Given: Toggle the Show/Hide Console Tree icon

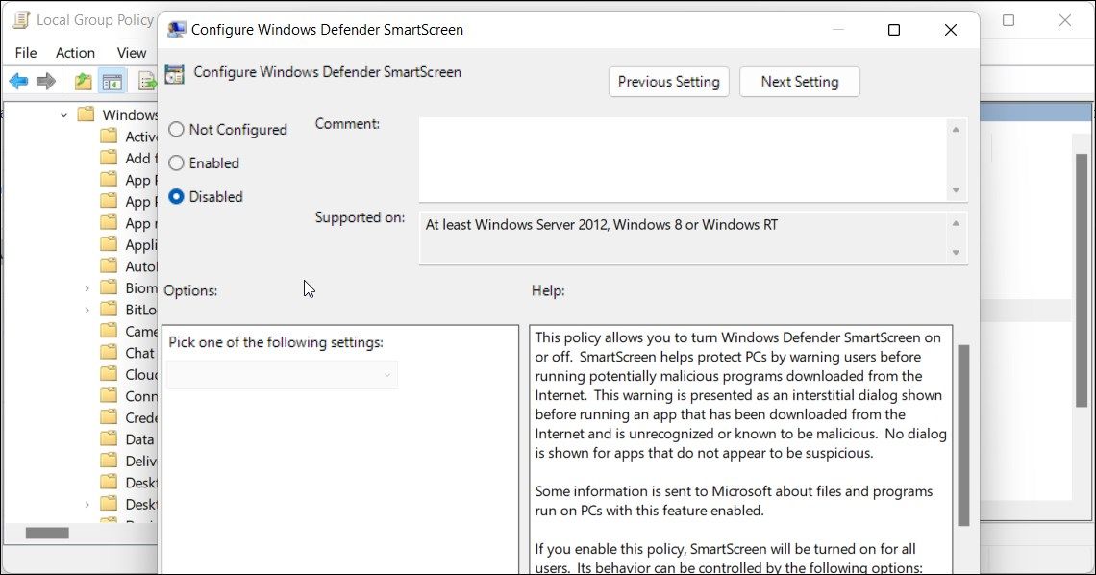Looking at the screenshot, I should (112, 81).
